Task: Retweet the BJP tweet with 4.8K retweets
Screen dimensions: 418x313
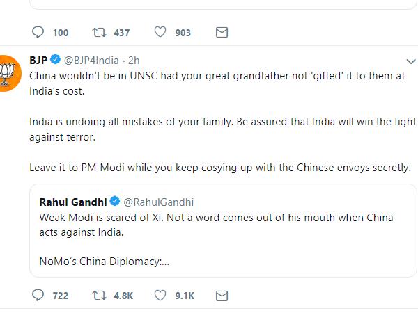Action: click(99, 296)
